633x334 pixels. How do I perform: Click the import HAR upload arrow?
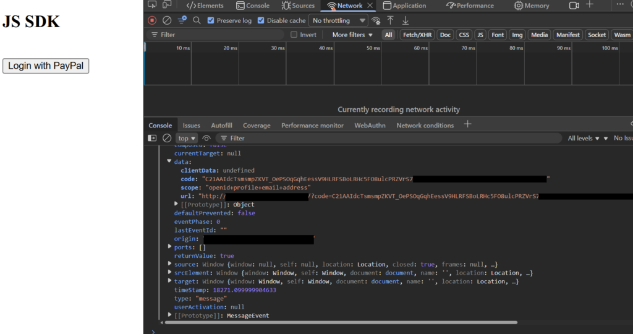390,20
